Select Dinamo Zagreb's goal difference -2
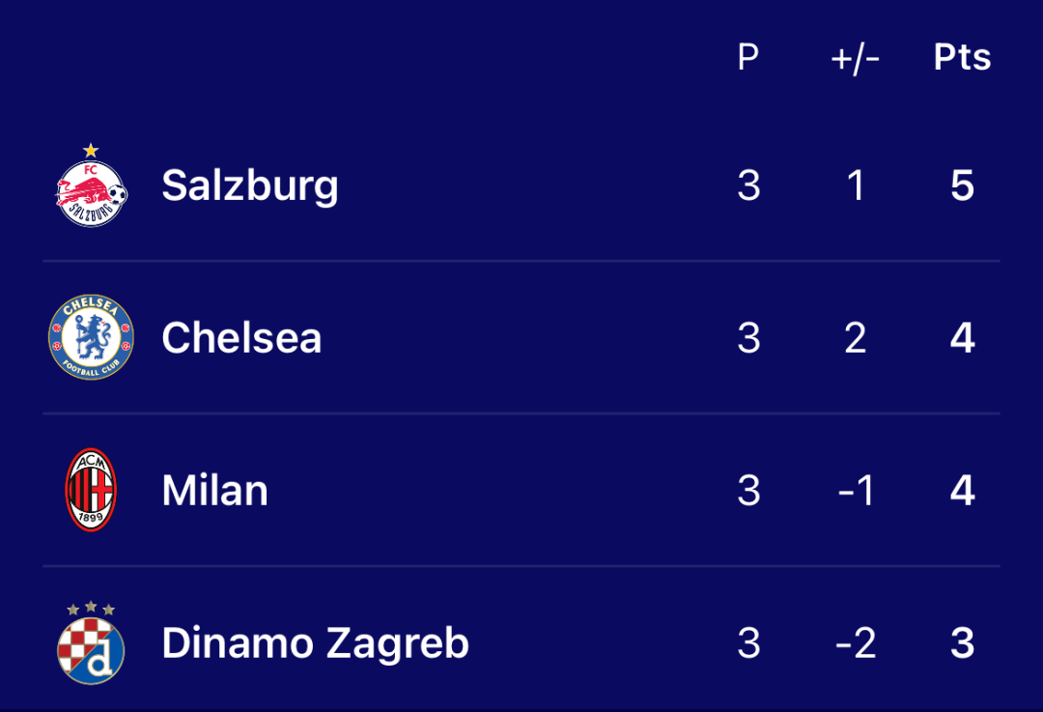The image size is (1043, 712). point(856,643)
